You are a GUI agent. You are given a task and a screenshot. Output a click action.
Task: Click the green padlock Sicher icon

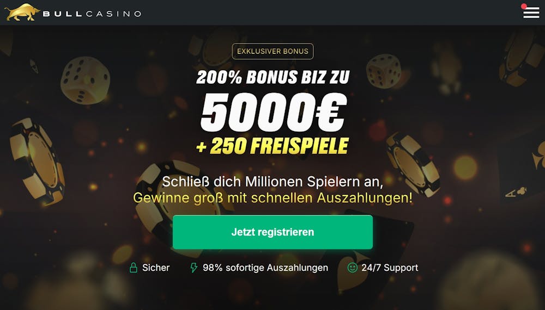[133, 268]
